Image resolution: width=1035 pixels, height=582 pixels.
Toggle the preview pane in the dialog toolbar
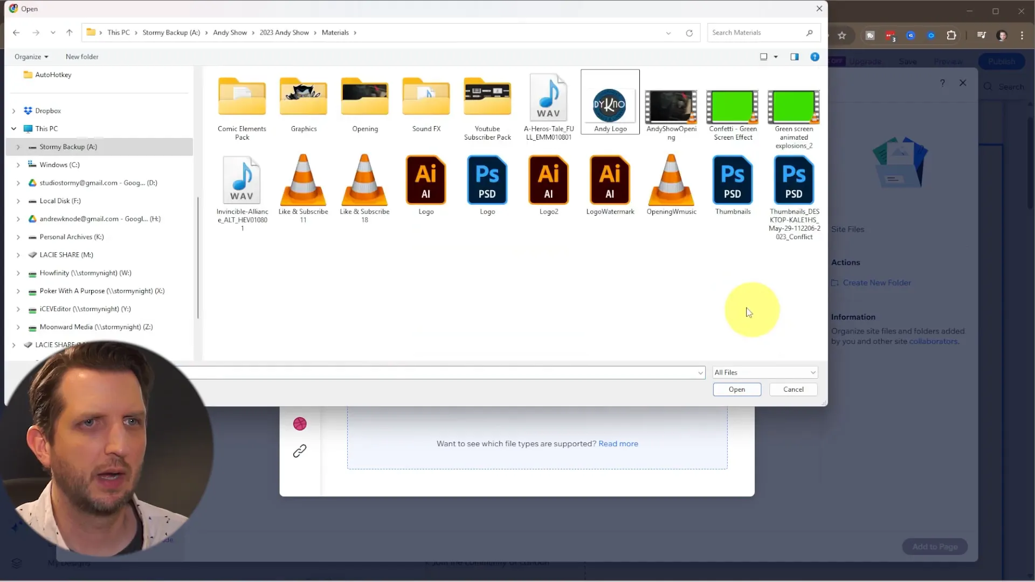(794, 57)
